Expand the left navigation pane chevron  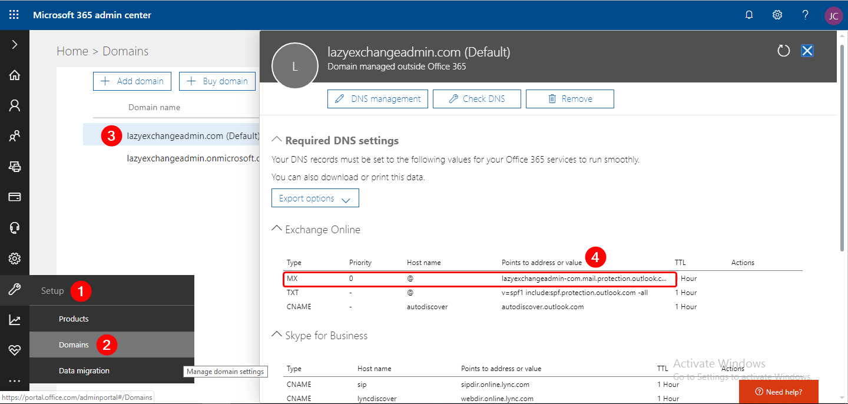pos(15,45)
